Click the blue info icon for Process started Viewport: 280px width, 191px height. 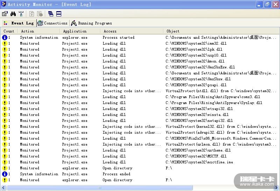(5, 37)
